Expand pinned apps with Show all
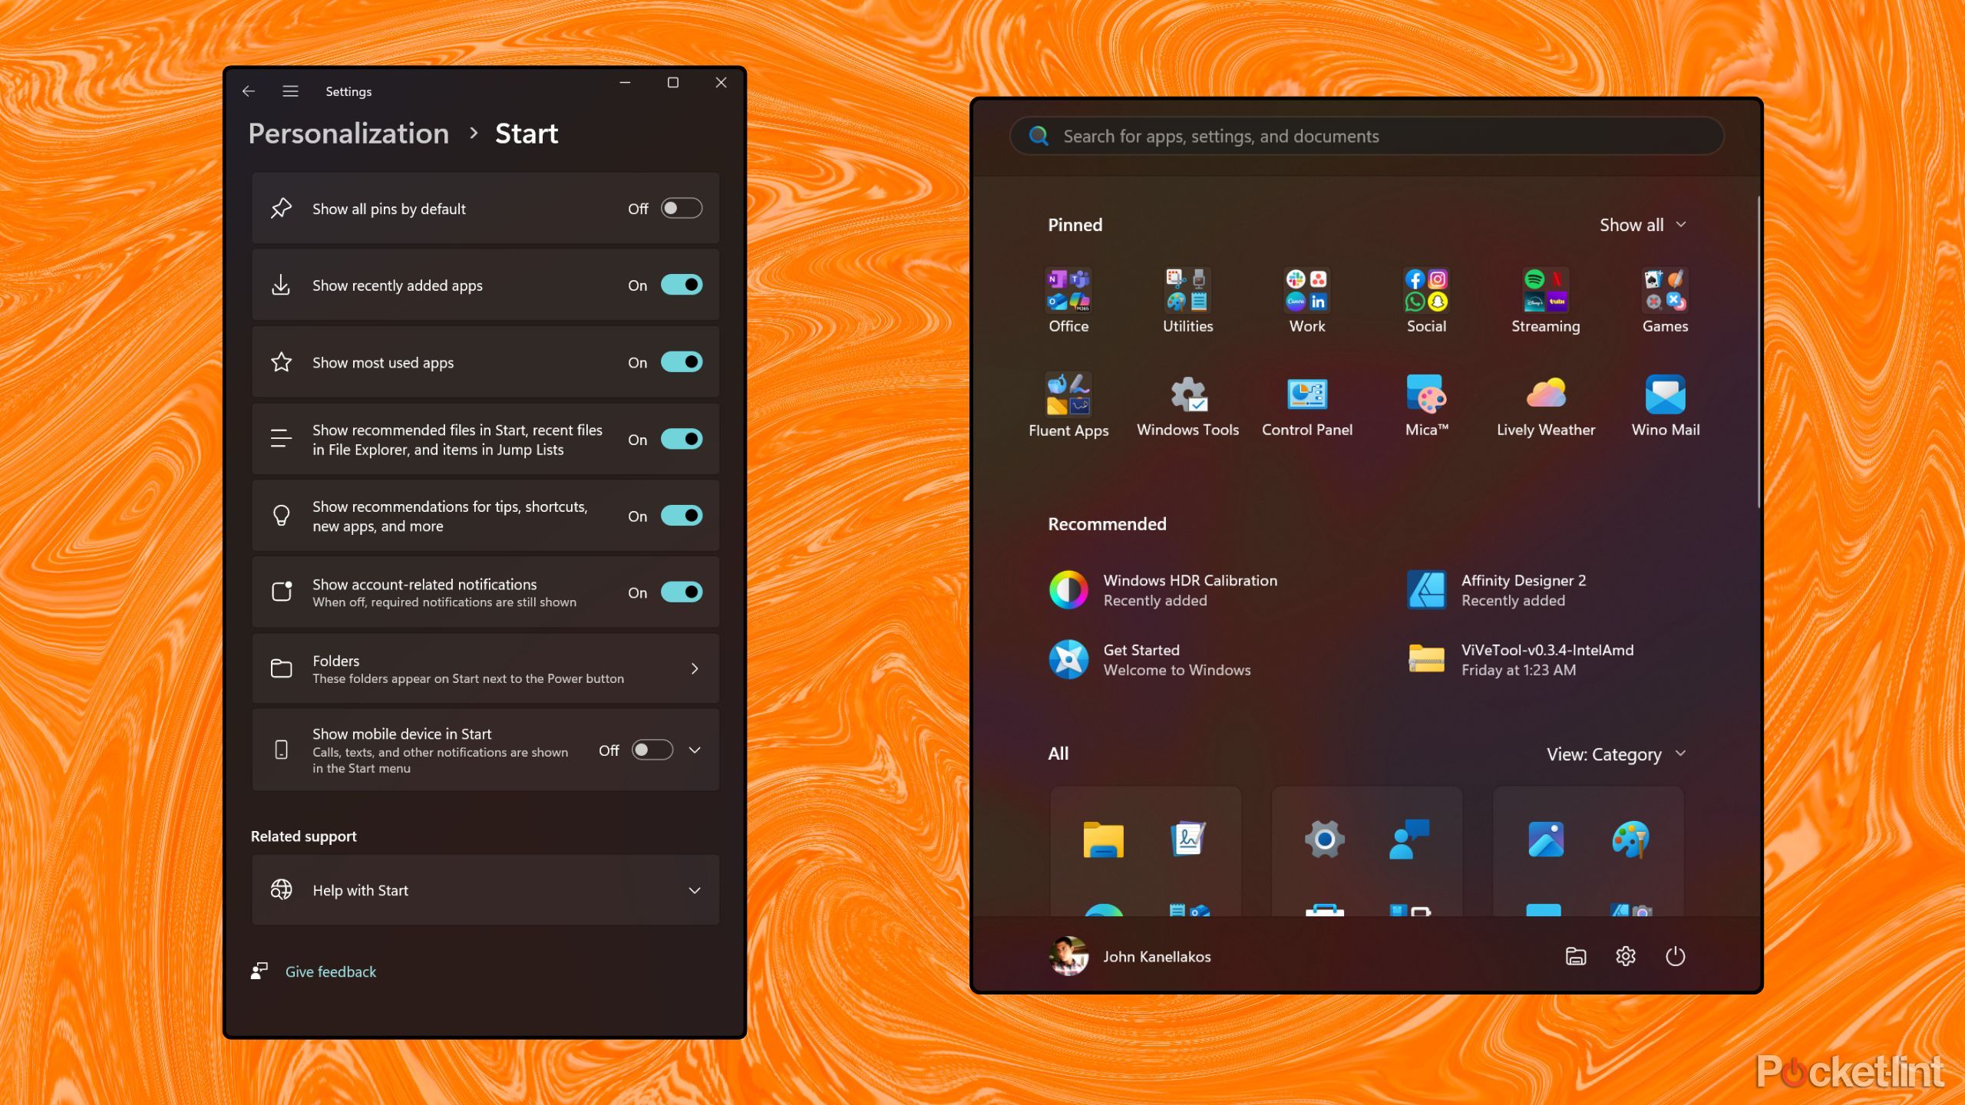The image size is (1965, 1105). point(1642,225)
